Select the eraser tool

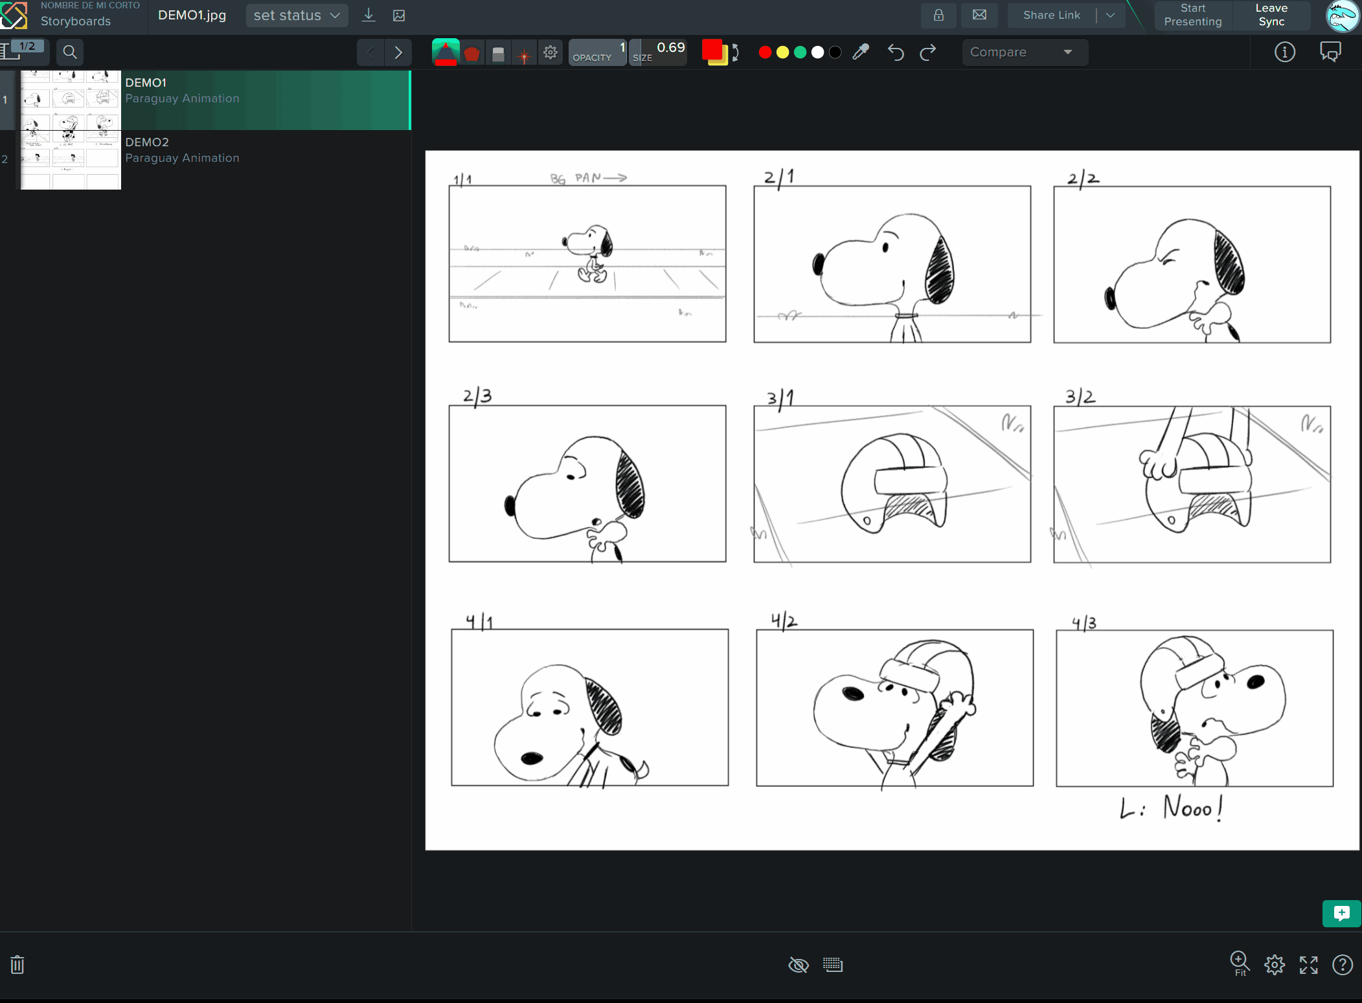498,53
